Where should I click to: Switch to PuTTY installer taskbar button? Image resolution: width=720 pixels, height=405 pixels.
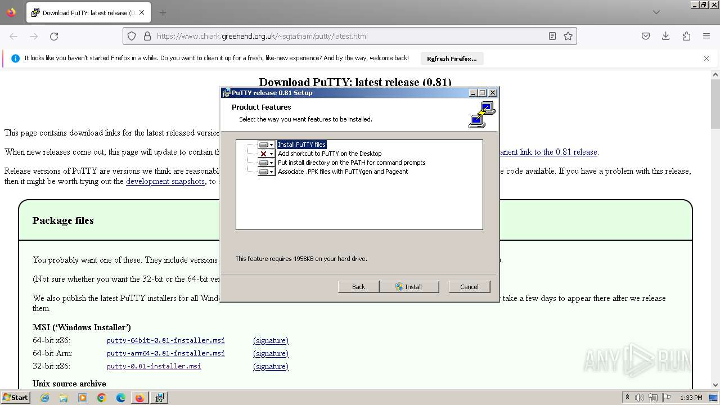tap(159, 398)
